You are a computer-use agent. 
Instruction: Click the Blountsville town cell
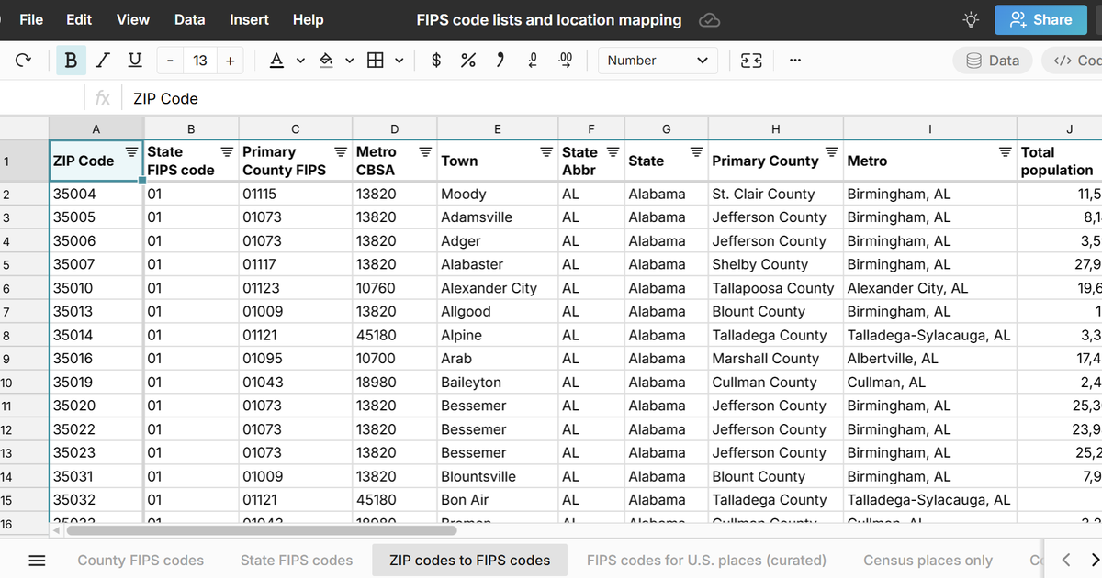[498, 476]
